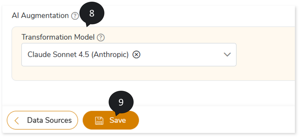This screenshot has height=137, width=299.
Task: Click the Transformation Model field label
Action: tap(58, 37)
